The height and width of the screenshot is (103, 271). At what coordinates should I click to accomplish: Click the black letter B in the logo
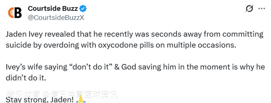click(18, 13)
